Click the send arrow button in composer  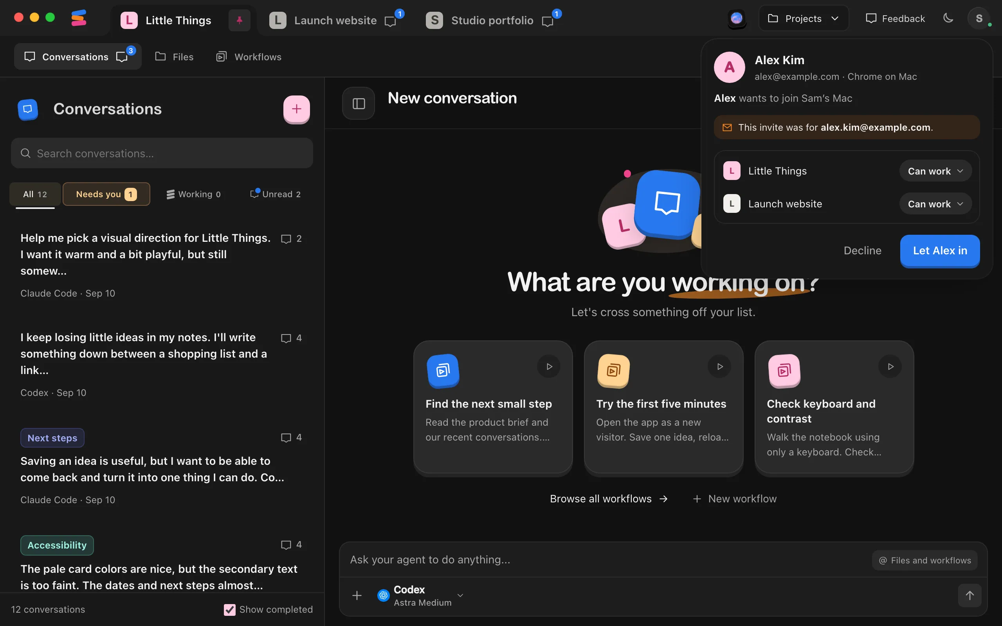pyautogui.click(x=970, y=595)
